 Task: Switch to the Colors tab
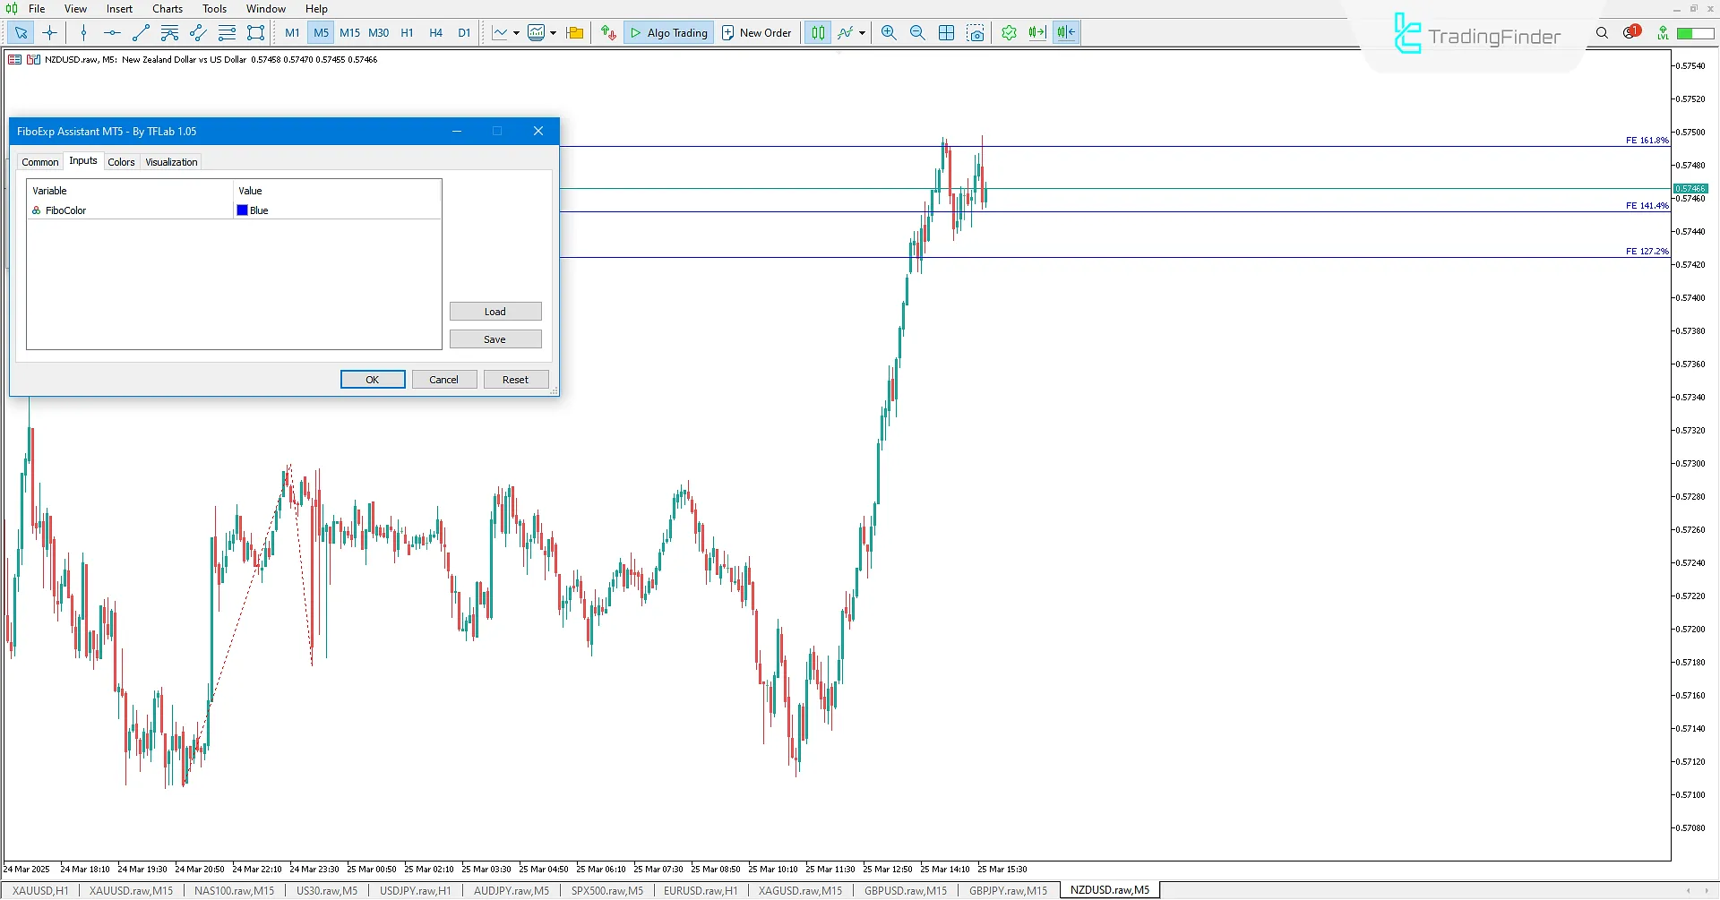(x=121, y=162)
